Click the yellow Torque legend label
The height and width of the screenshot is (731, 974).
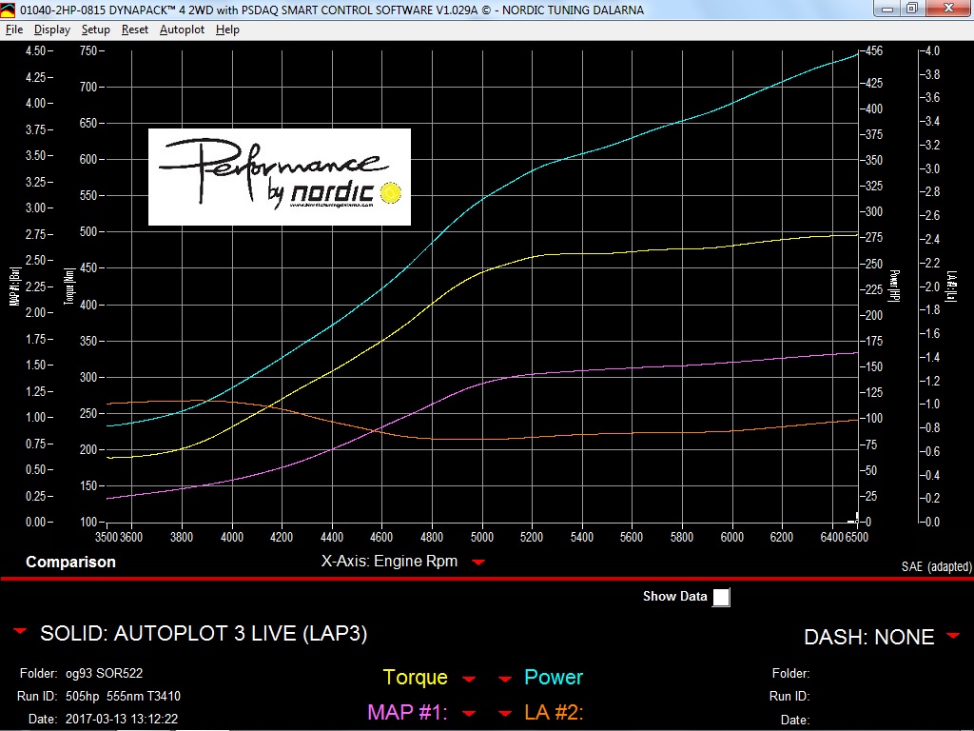(415, 678)
